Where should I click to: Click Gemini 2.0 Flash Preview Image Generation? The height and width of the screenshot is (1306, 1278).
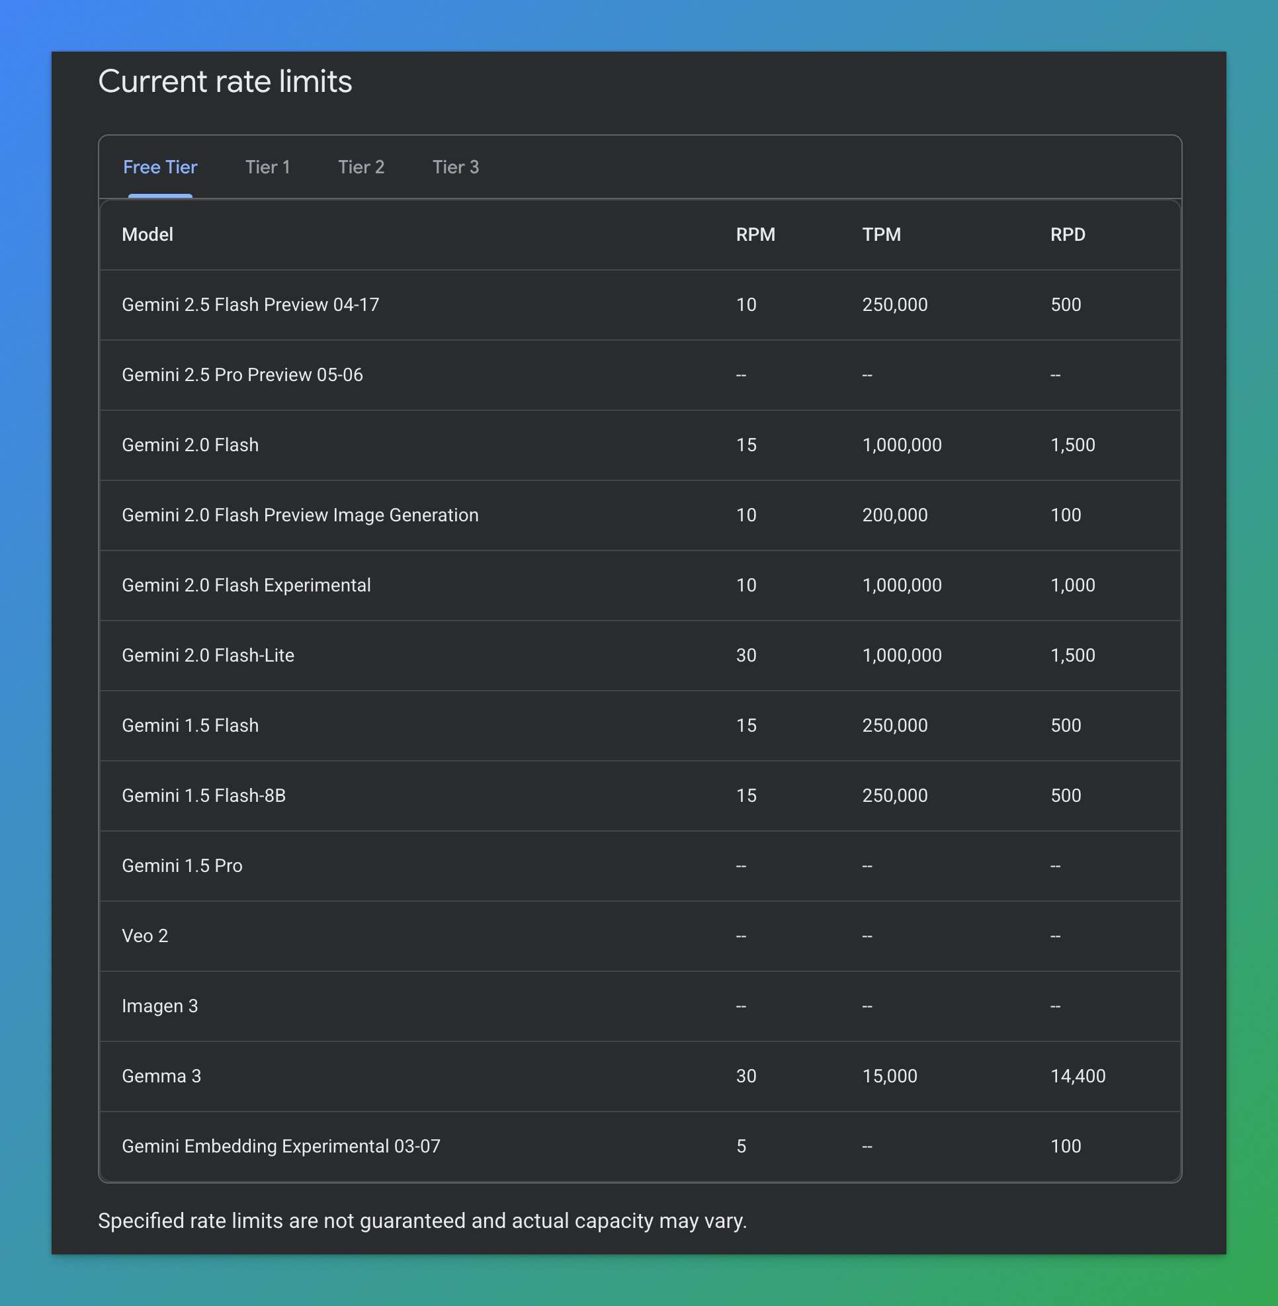click(x=300, y=515)
